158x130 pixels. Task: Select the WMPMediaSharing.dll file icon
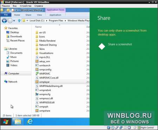tap(37, 86)
